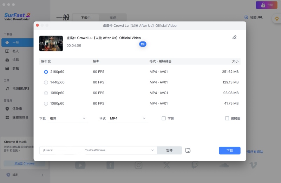Open the output folder icon next to the path

188,150
